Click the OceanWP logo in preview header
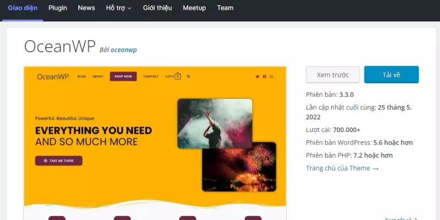 pyautogui.click(x=53, y=76)
